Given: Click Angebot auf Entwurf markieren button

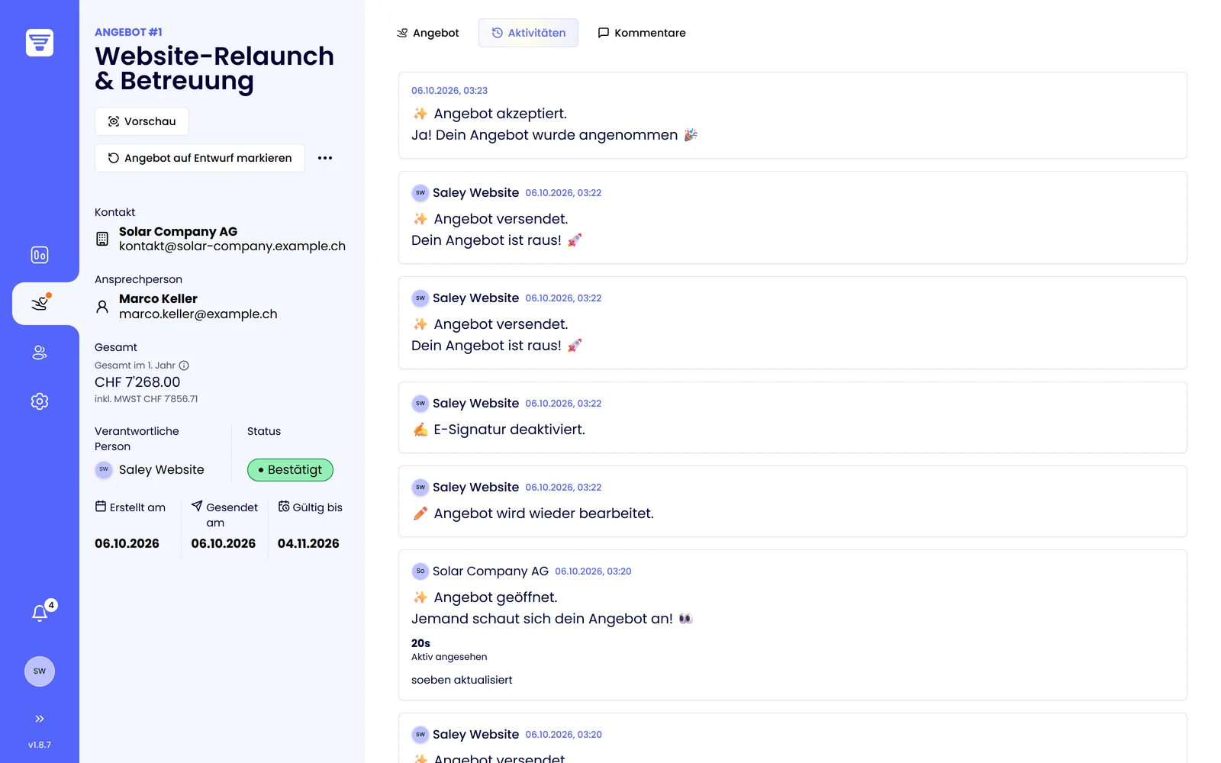Looking at the screenshot, I should coord(200,158).
